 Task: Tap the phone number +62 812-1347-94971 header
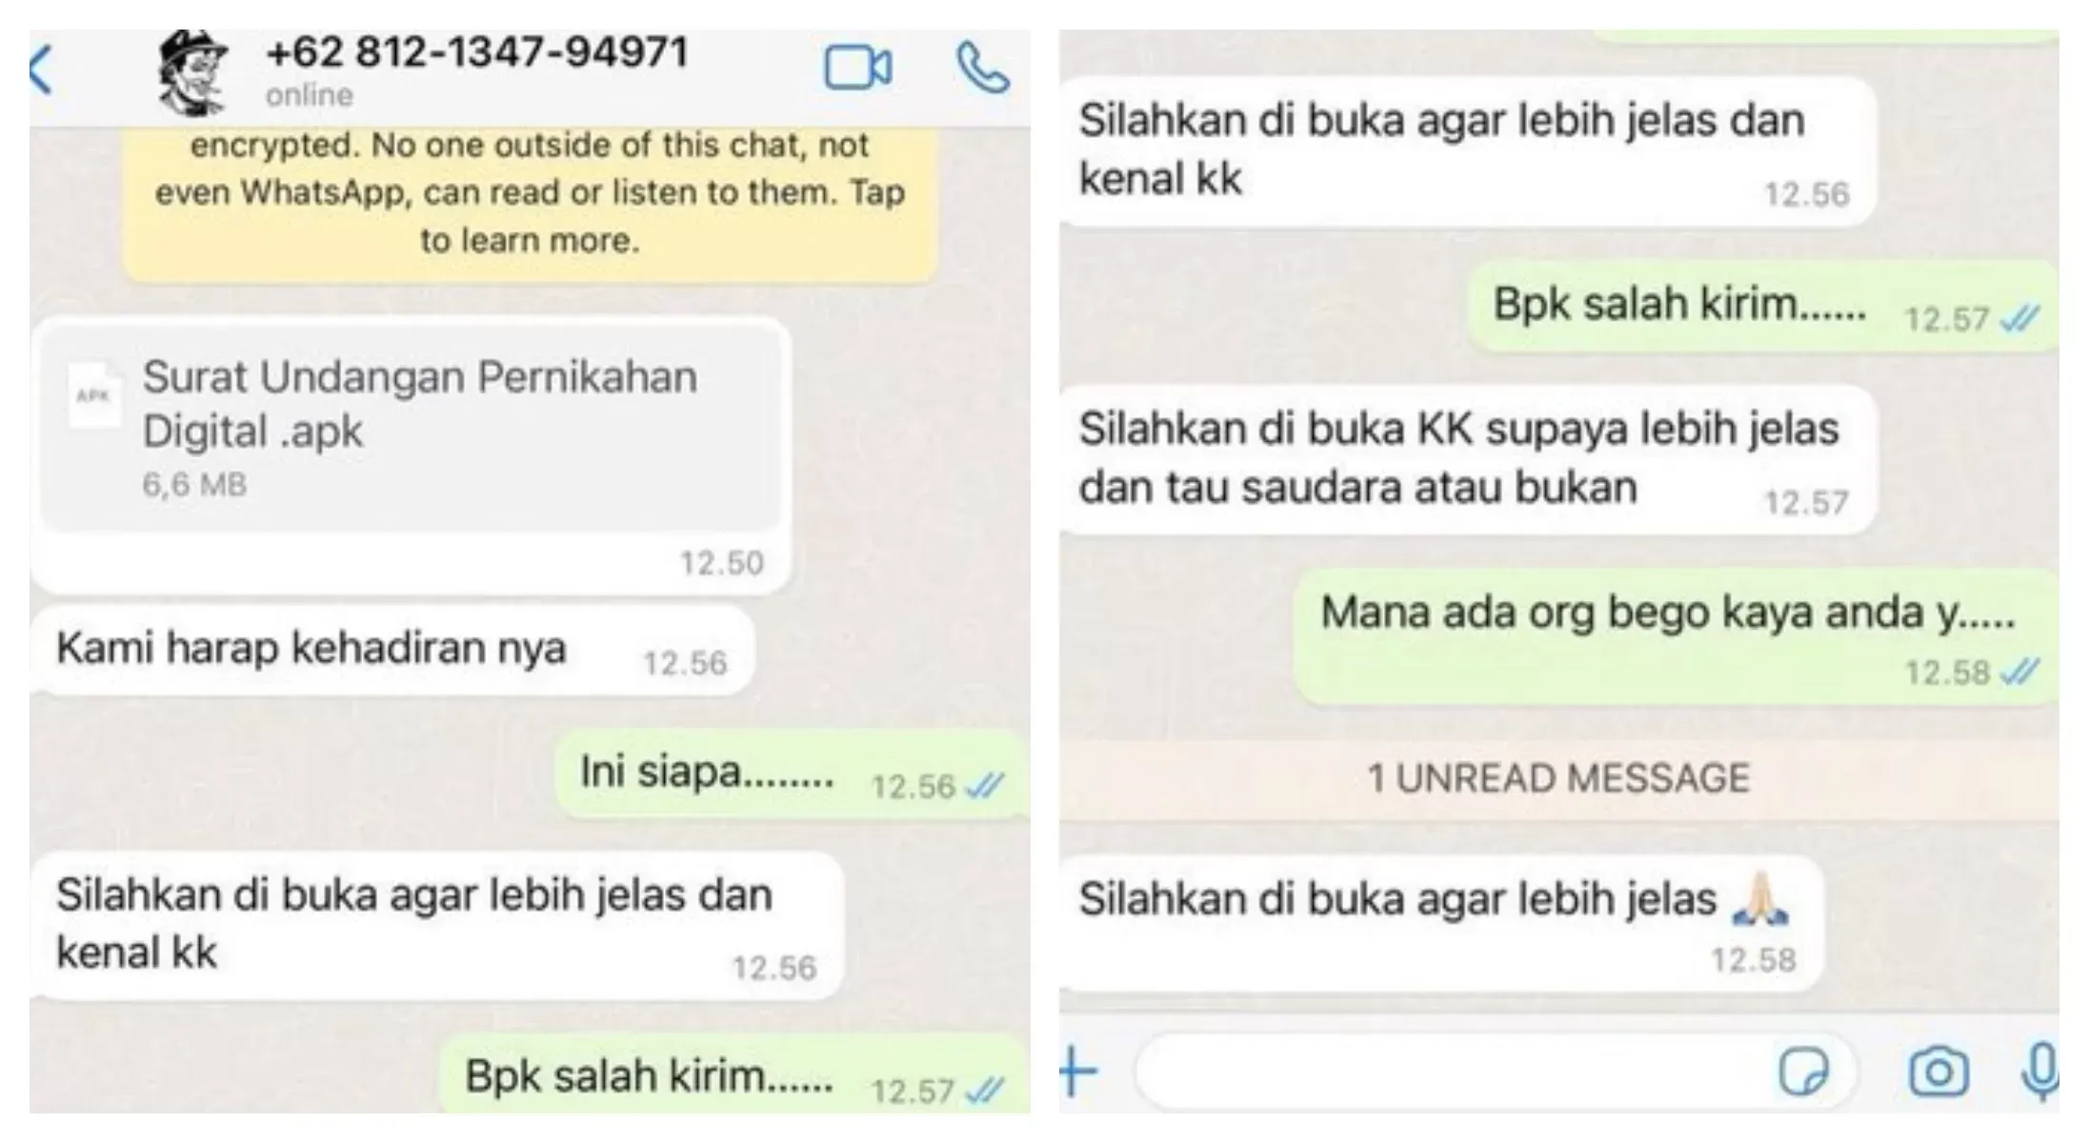pos(477,52)
